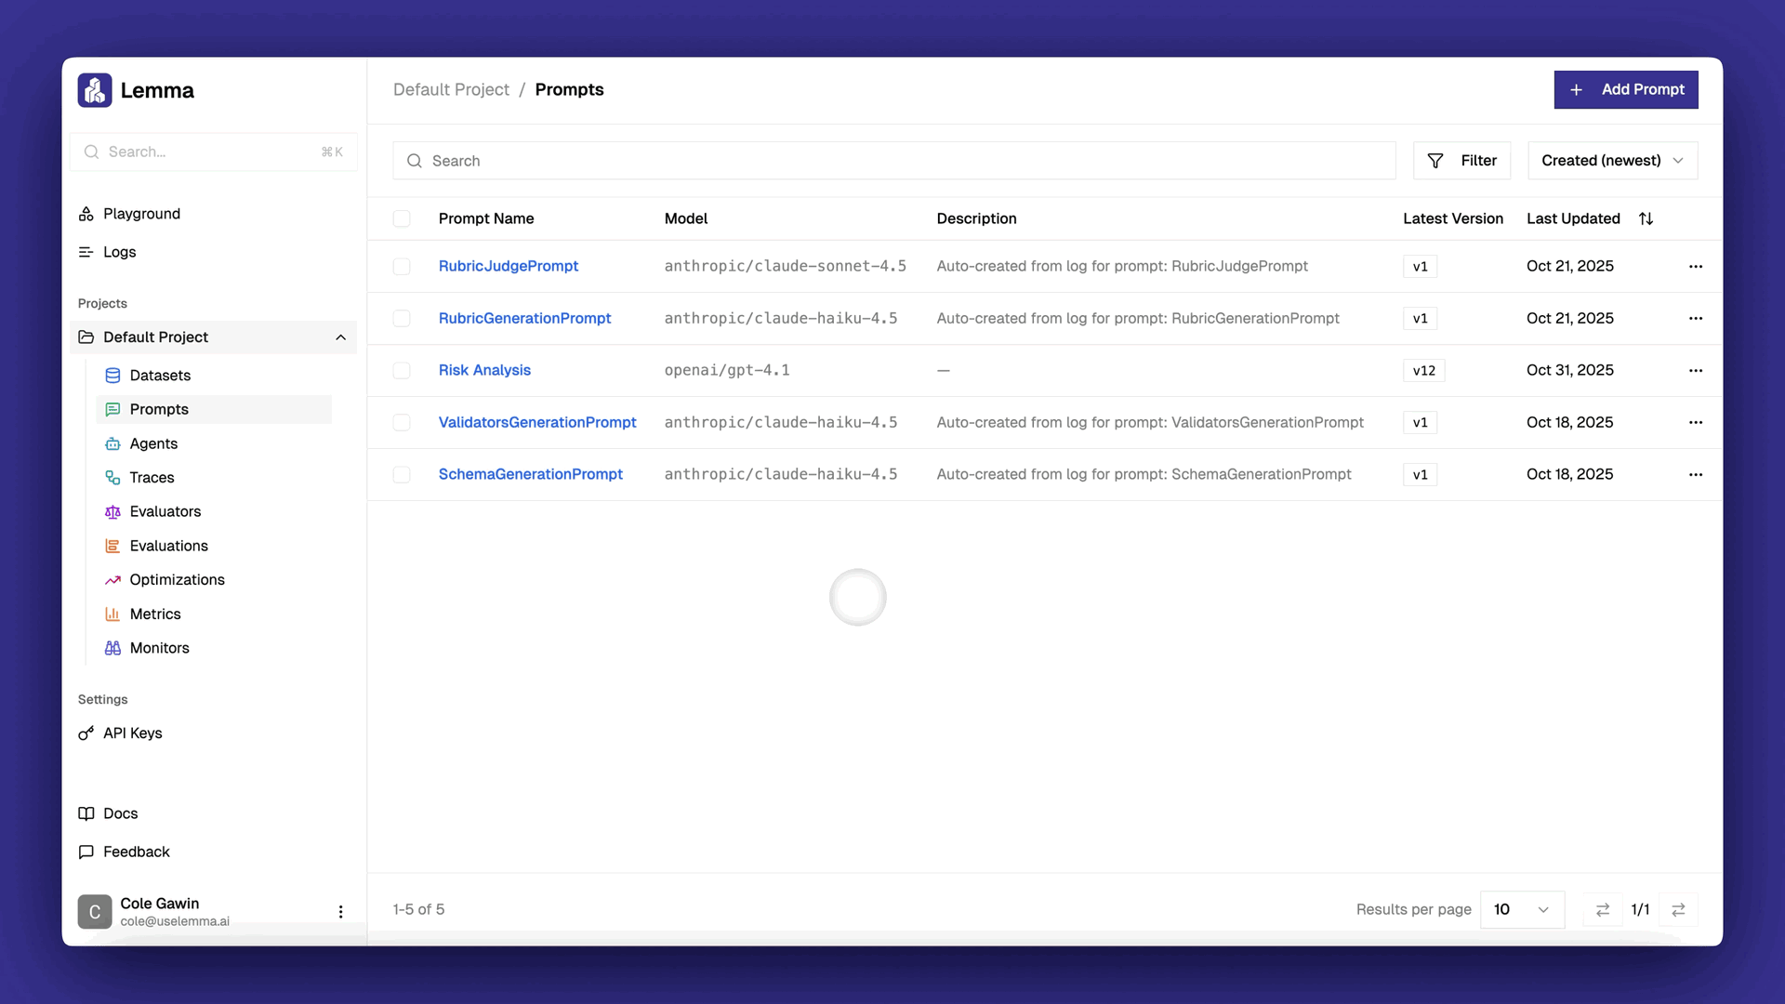1785x1004 pixels.
Task: Open Evaluators via the scales icon
Action: (112, 512)
